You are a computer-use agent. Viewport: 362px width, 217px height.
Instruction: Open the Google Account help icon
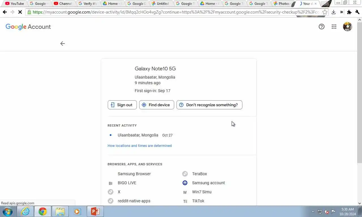pyautogui.click(x=322, y=27)
